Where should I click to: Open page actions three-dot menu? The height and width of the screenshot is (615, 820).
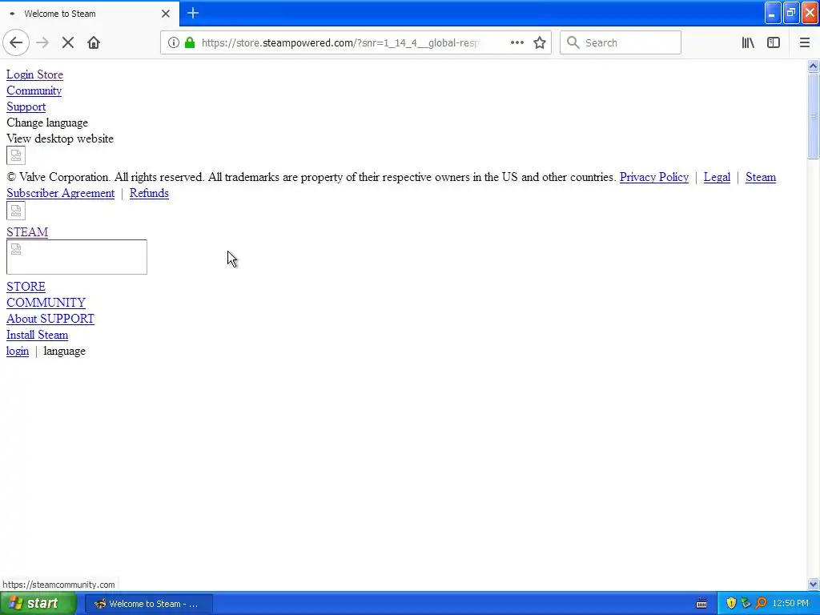[517, 43]
